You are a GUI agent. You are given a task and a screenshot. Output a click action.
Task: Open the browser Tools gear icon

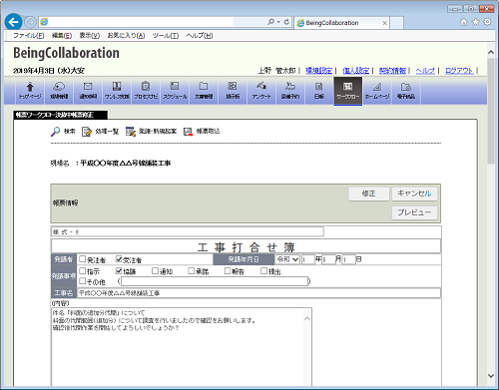click(487, 22)
